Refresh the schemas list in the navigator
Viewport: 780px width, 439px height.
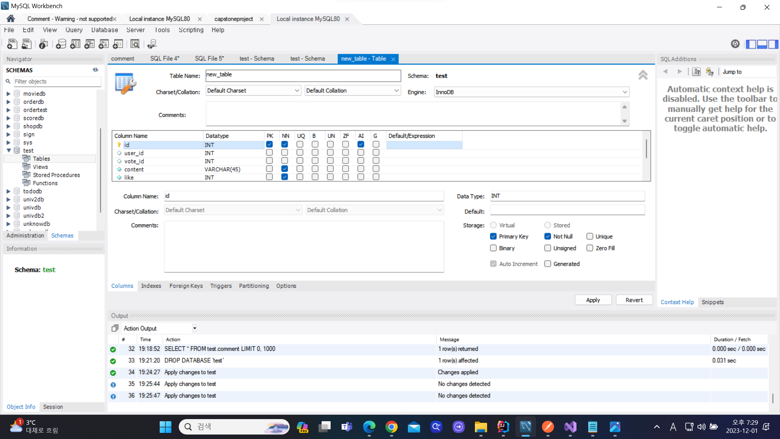click(x=95, y=70)
